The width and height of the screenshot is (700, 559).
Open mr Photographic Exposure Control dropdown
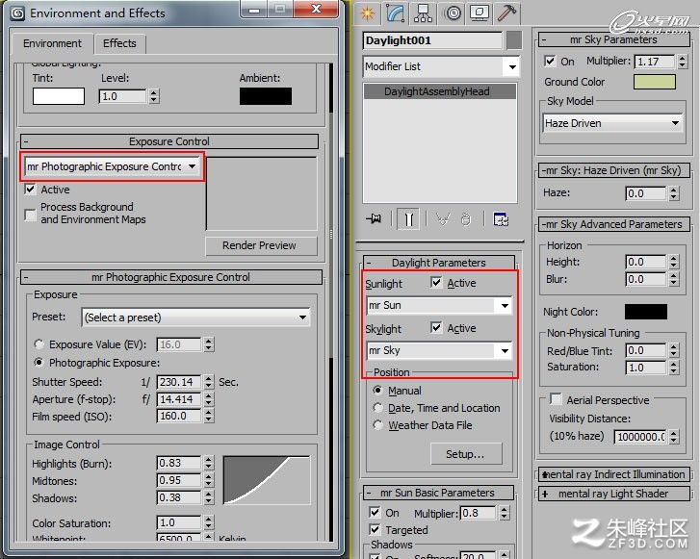(x=112, y=166)
